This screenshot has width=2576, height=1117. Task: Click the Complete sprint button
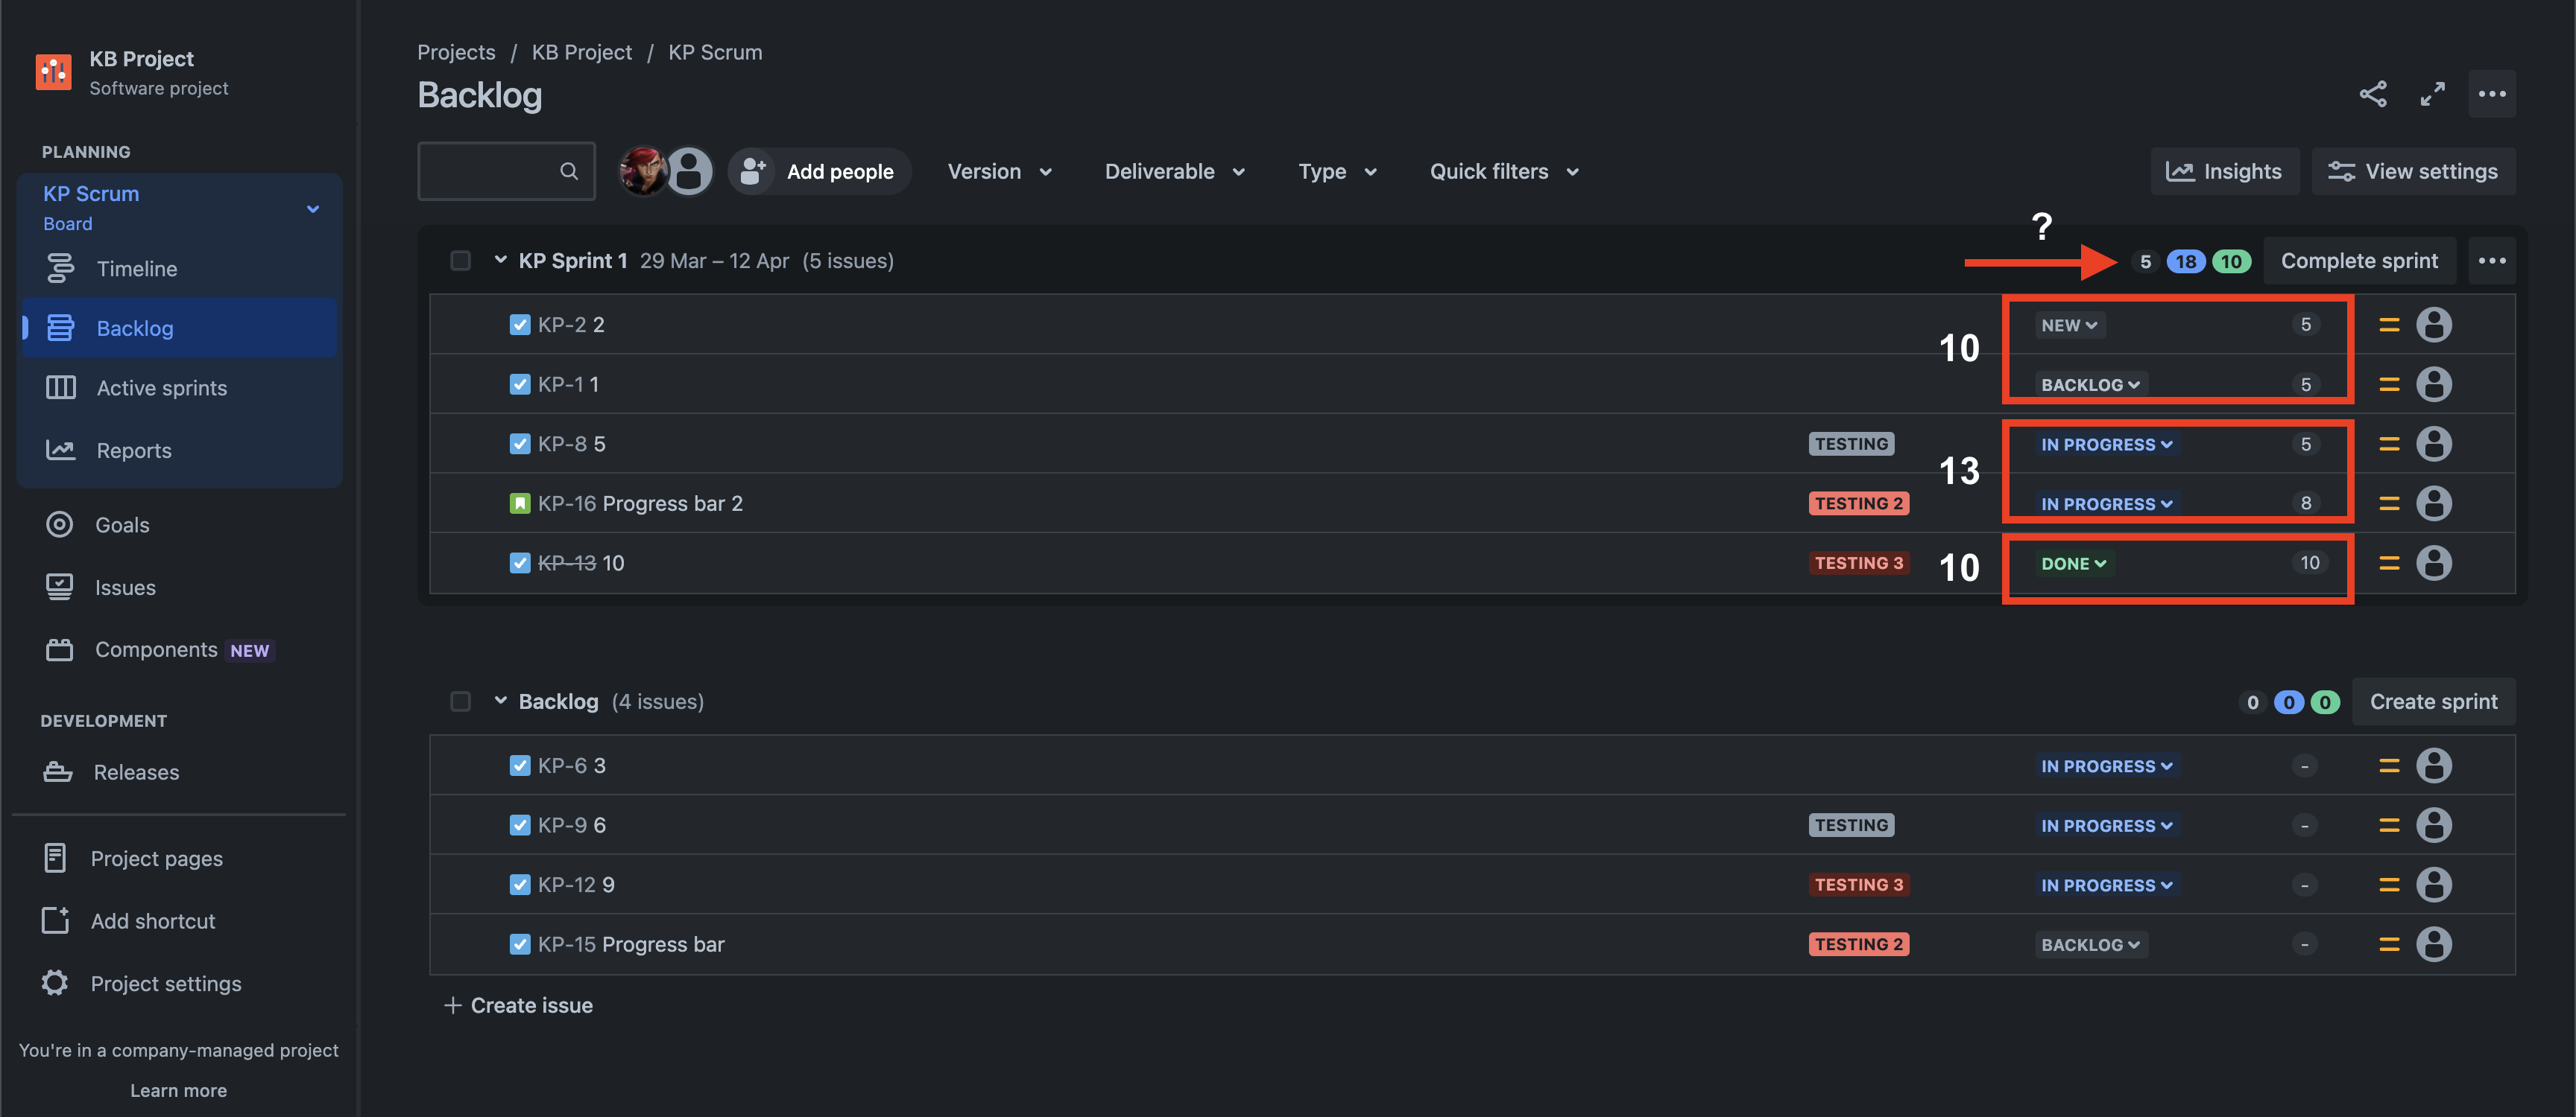(x=2359, y=261)
